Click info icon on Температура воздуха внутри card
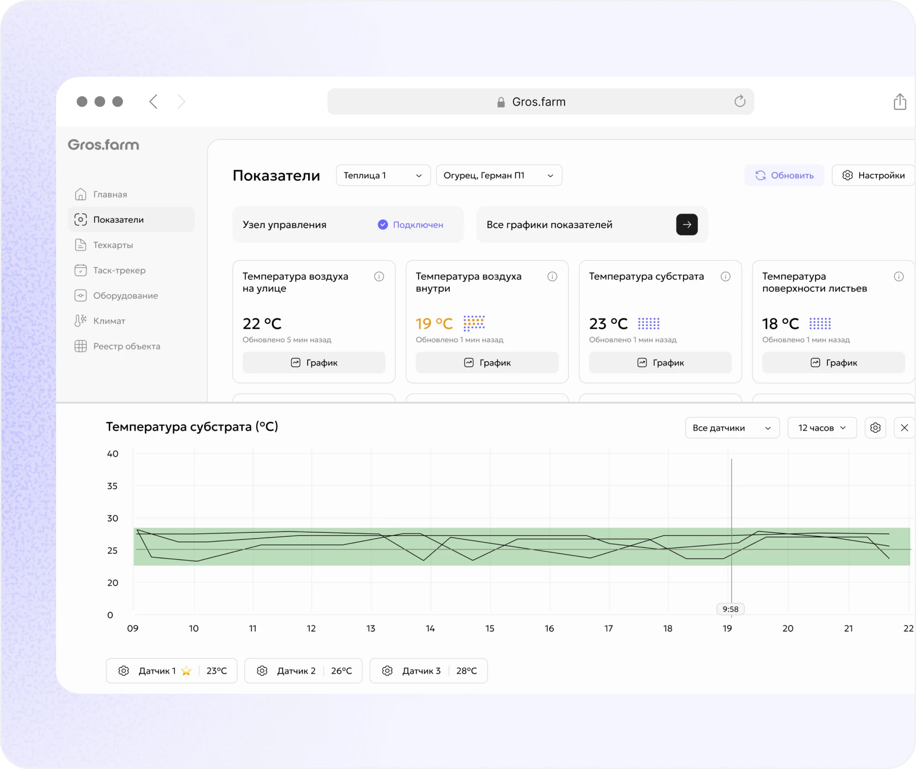The width and height of the screenshot is (916, 769). coord(552,276)
